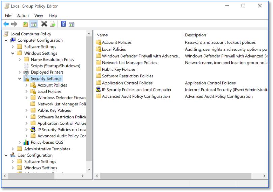The width and height of the screenshot is (273, 192).
Task: Click the User Configuration user icon
Action: coord(13,155)
